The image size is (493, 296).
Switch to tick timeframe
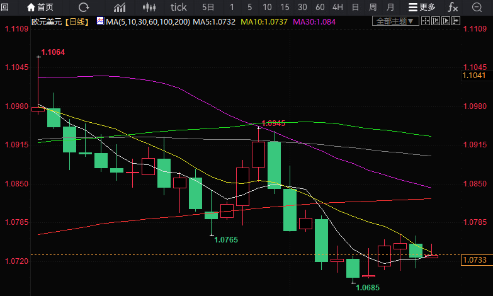click(x=178, y=7)
